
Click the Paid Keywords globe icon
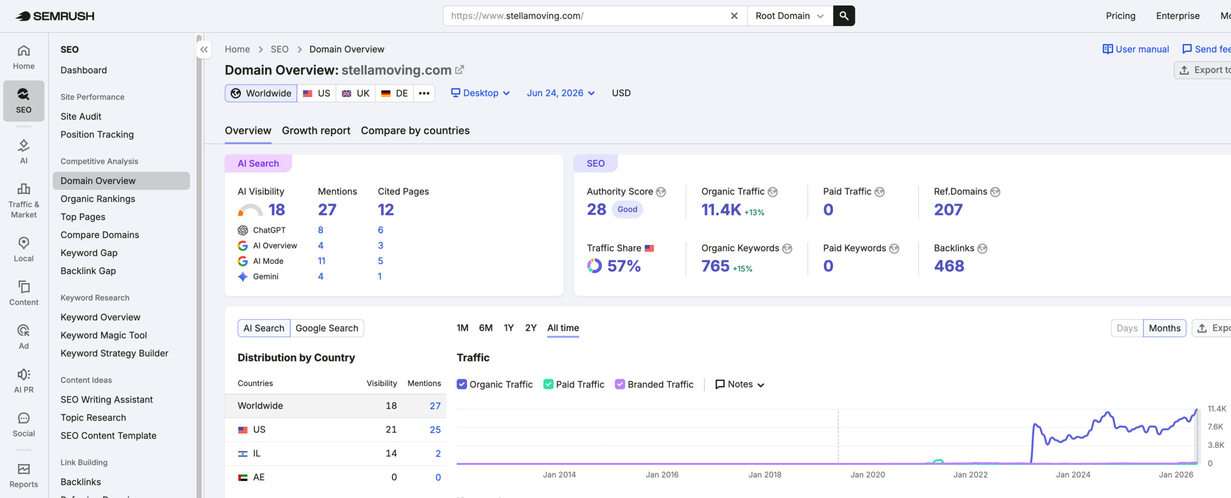894,249
